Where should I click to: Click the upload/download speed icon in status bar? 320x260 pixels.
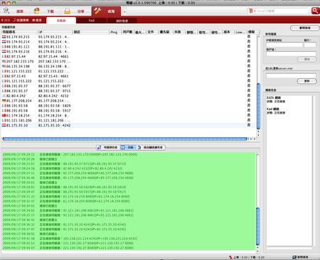pos(230,257)
